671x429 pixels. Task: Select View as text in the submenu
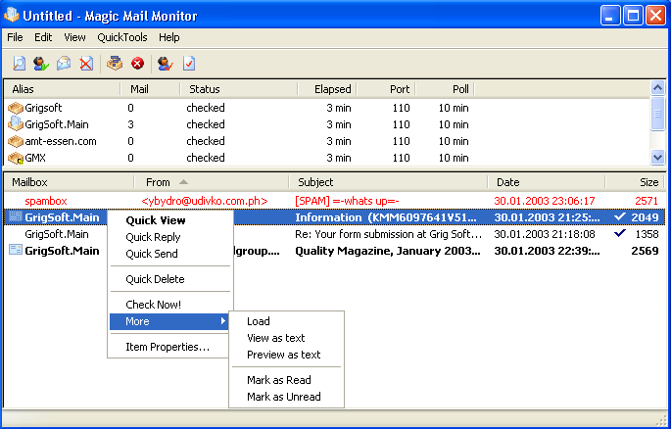[x=287, y=338]
